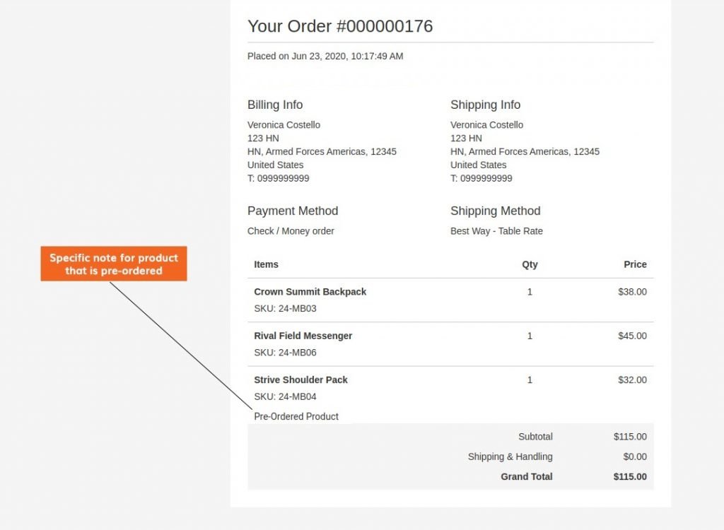Click the Placed on Jun 23, 2020 timestamp
This screenshot has height=530, width=724.
tap(325, 56)
